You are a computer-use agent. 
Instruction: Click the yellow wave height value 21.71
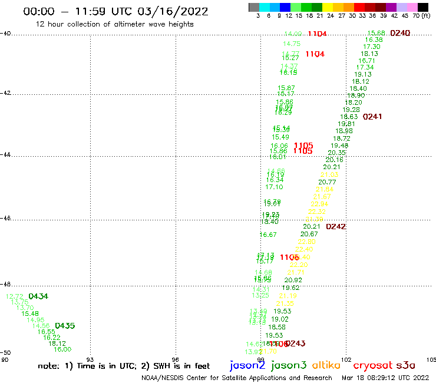tap(296, 272)
